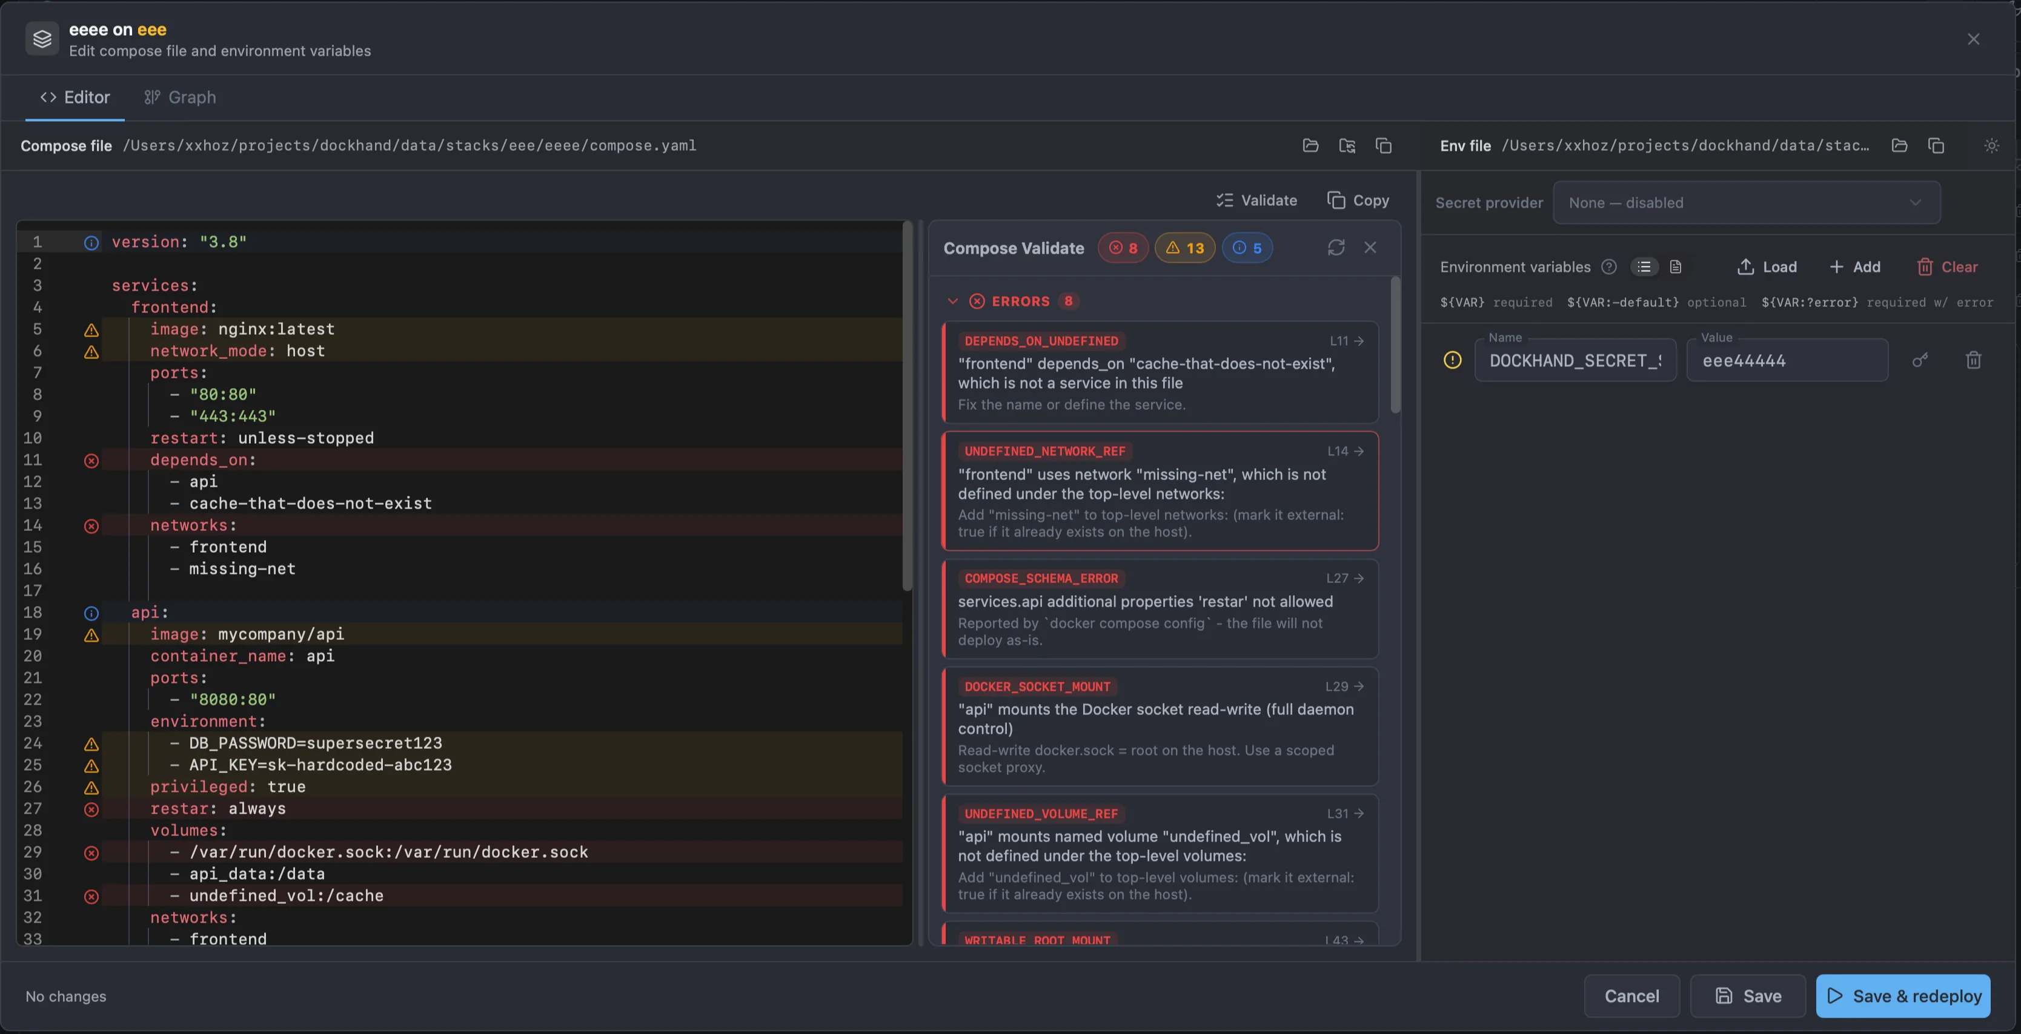
Task: Switch env variables to raw text view
Action: 1676,266
